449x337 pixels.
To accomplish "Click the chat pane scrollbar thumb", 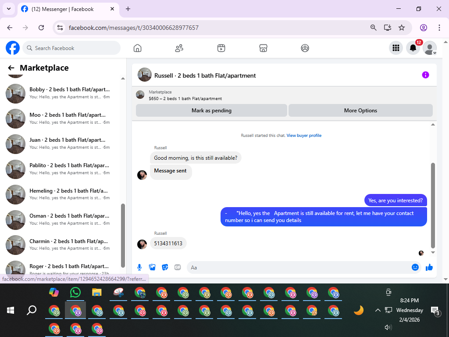I will (x=433, y=205).
